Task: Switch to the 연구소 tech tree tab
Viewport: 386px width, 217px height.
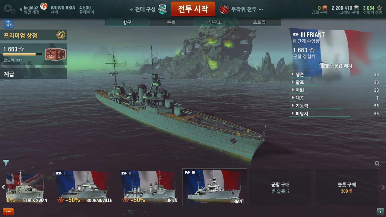Action: click(215, 22)
